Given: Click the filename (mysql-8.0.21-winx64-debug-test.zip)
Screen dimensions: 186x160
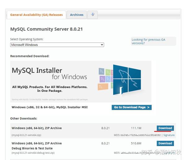Looking at the screenshot, I should [x=33, y=153].
